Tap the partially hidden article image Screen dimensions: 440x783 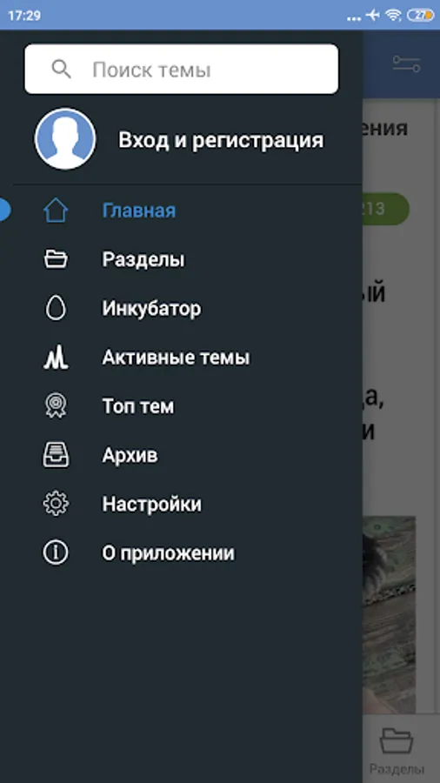(x=389, y=615)
